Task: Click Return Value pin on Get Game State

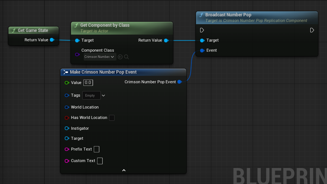Action: tap(52, 40)
